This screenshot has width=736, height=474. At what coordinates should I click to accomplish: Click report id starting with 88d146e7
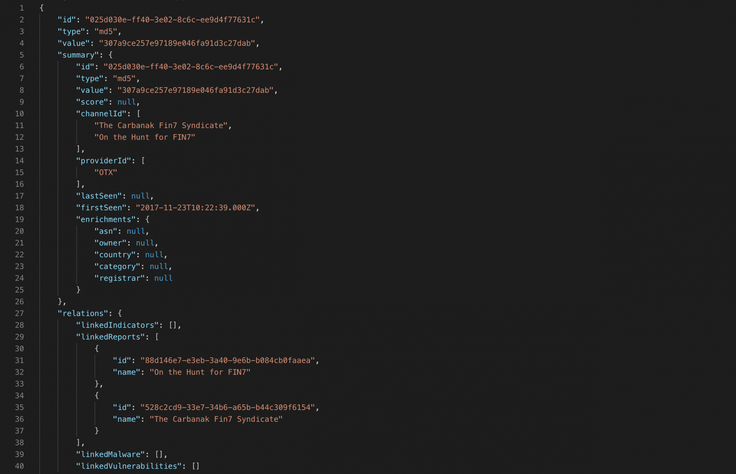click(227, 360)
